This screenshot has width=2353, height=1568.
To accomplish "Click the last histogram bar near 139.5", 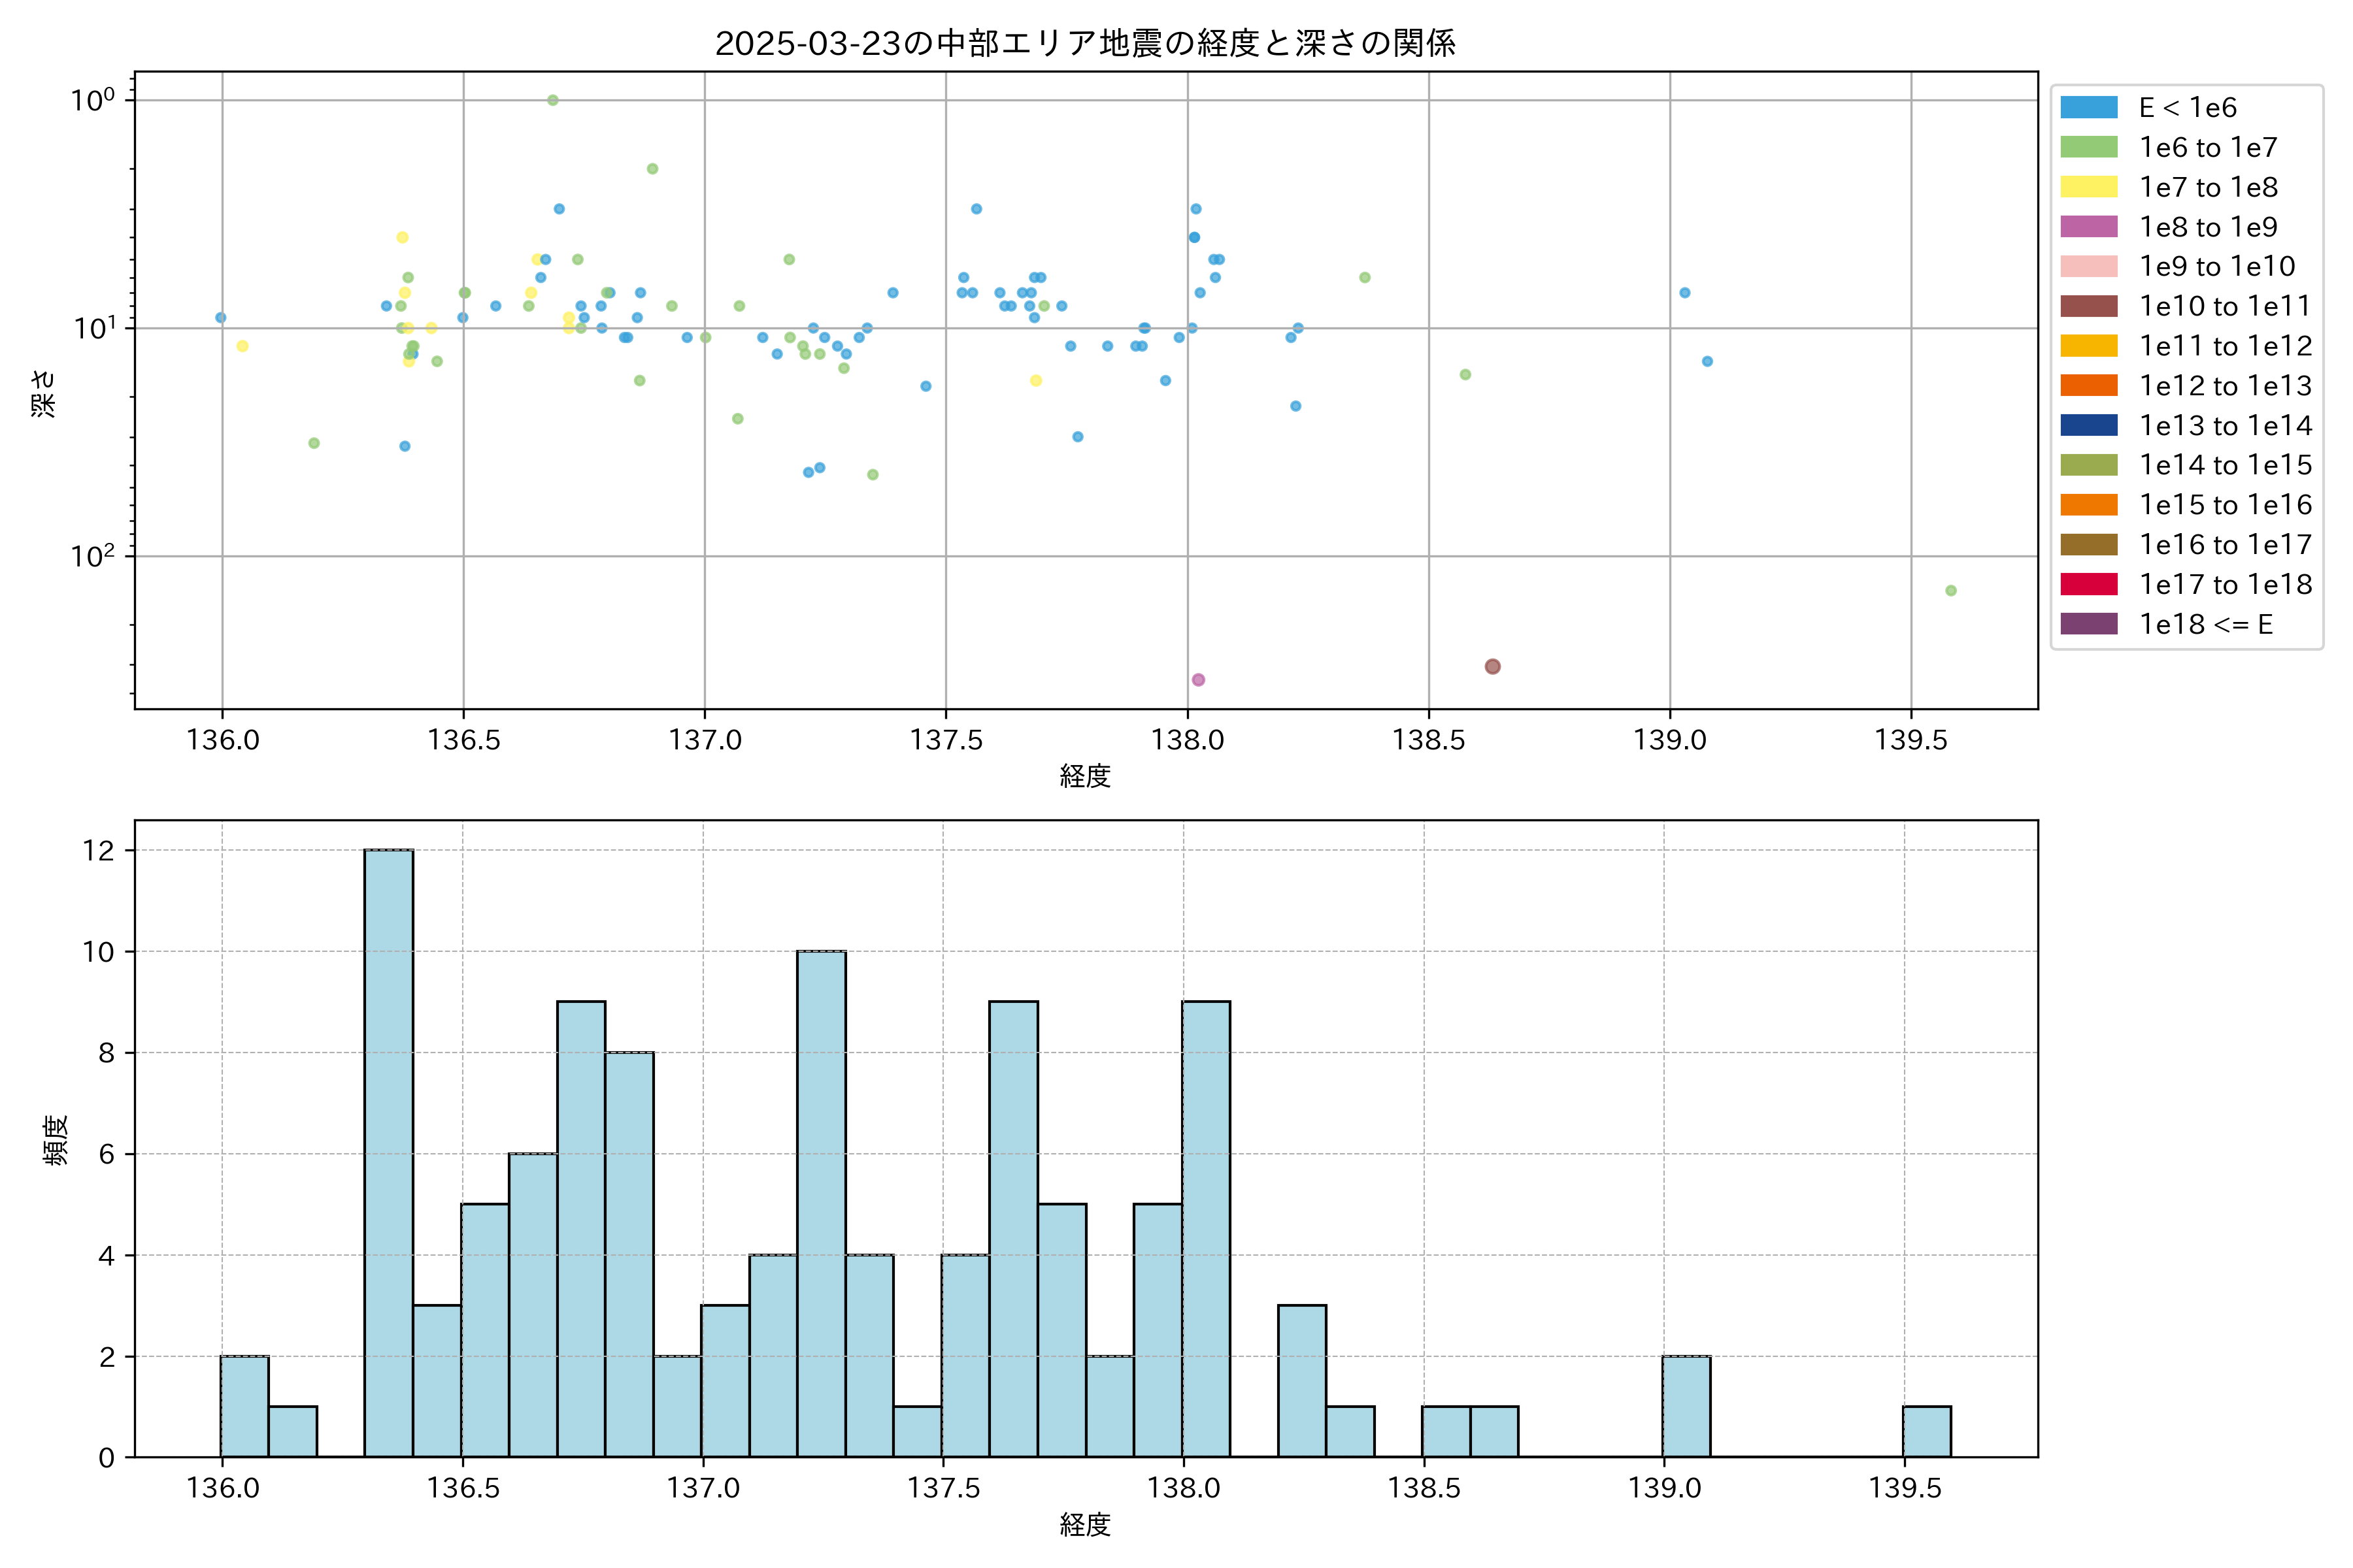I will 1926,1431.
